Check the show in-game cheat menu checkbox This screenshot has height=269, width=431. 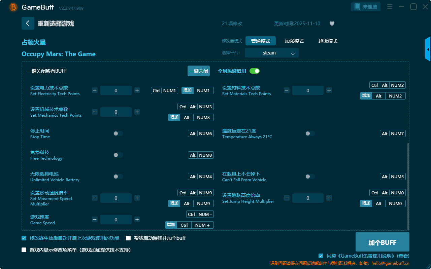tap(24, 250)
